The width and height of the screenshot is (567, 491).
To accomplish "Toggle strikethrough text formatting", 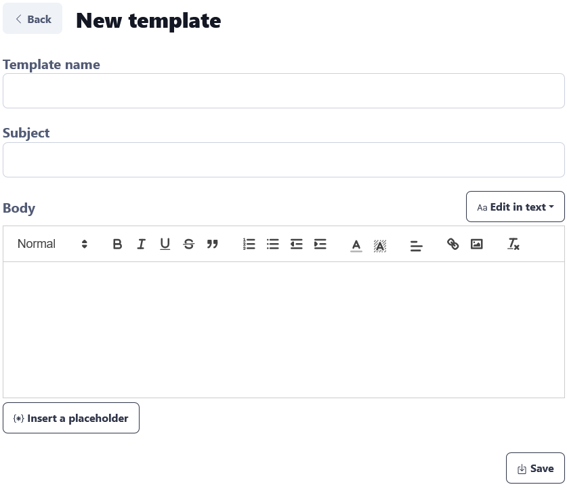I will tap(189, 244).
